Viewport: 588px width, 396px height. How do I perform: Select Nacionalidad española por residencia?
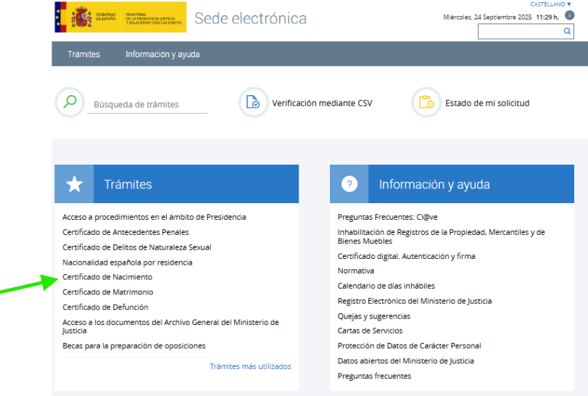(127, 262)
